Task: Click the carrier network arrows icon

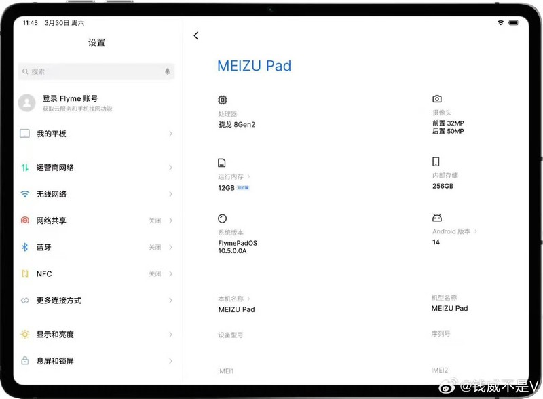Action: tap(24, 168)
